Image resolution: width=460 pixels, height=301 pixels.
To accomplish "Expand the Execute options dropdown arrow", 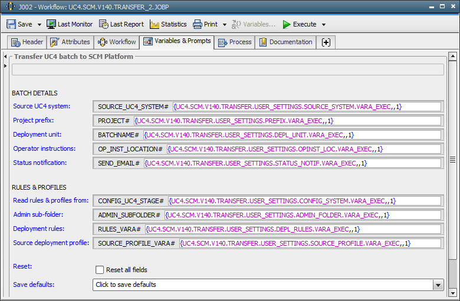I will [324, 25].
